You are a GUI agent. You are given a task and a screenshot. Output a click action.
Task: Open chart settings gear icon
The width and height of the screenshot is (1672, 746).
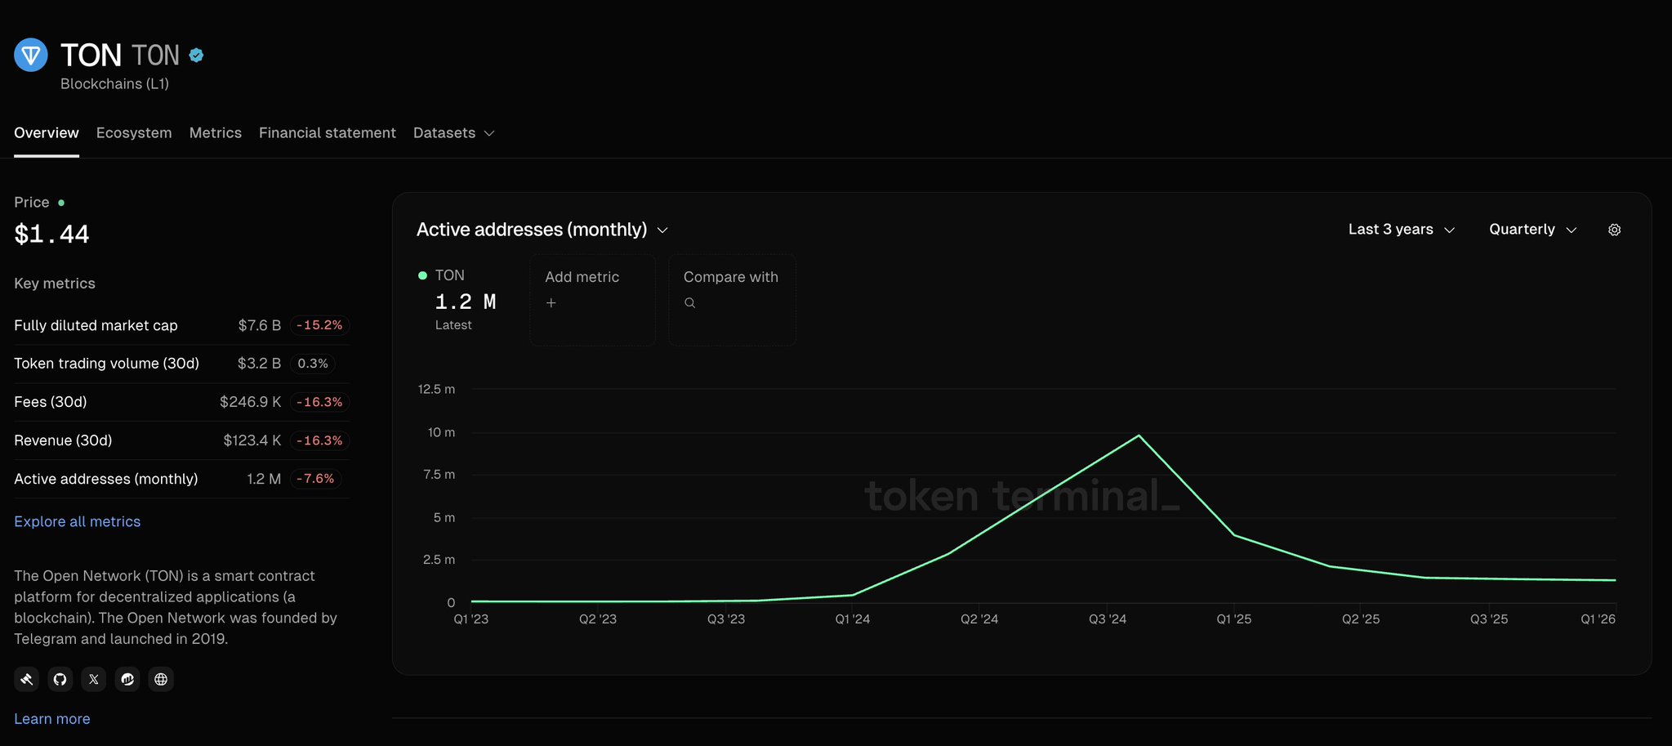(1614, 230)
